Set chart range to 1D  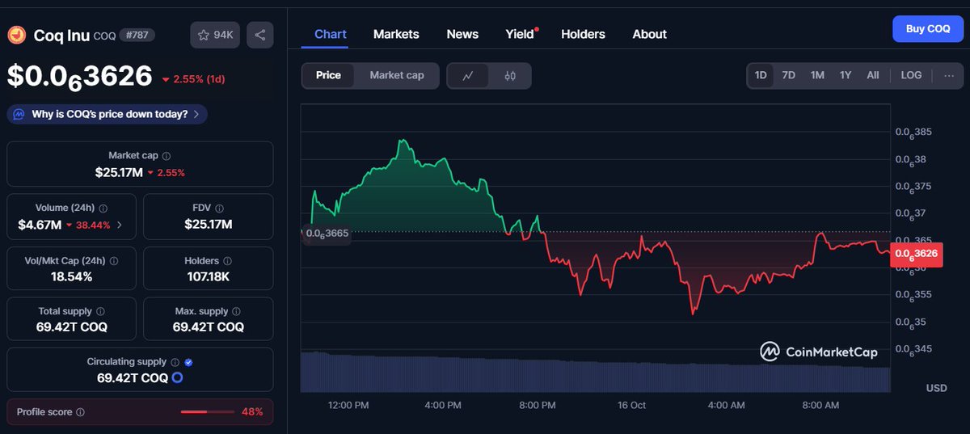761,75
